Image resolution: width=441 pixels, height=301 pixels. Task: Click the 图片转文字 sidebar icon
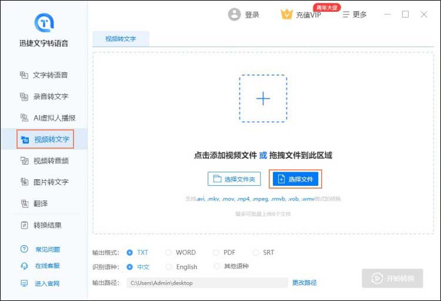25,182
